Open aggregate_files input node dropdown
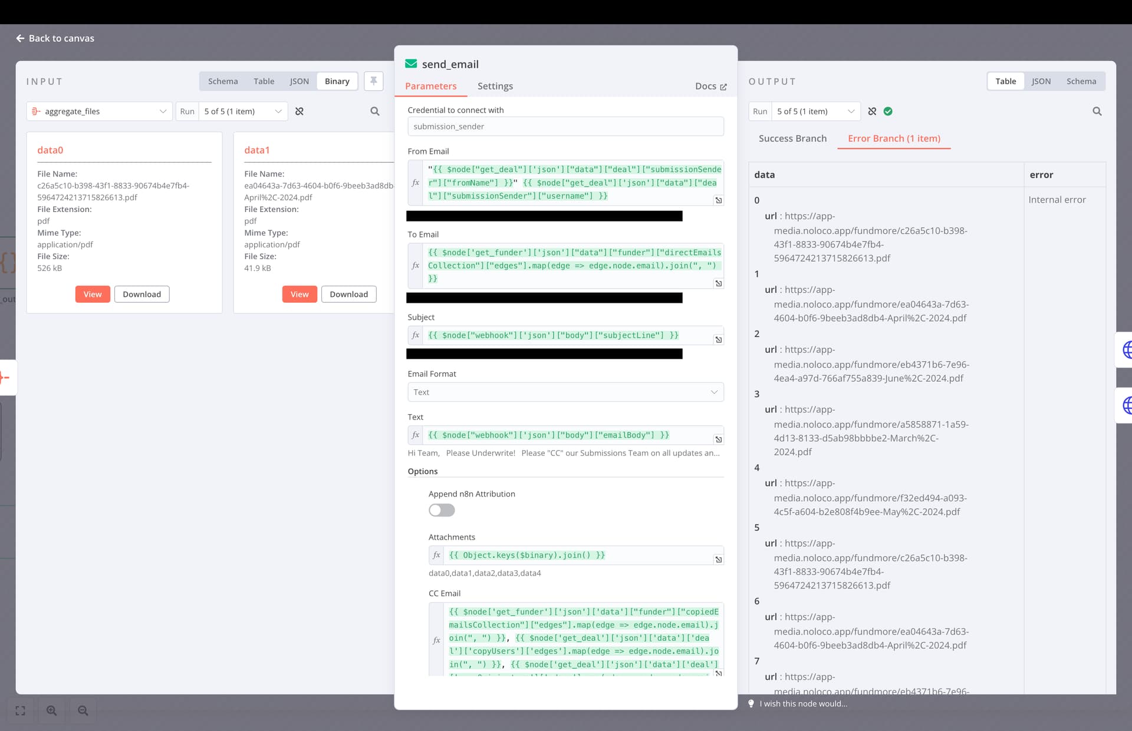 coord(100,111)
